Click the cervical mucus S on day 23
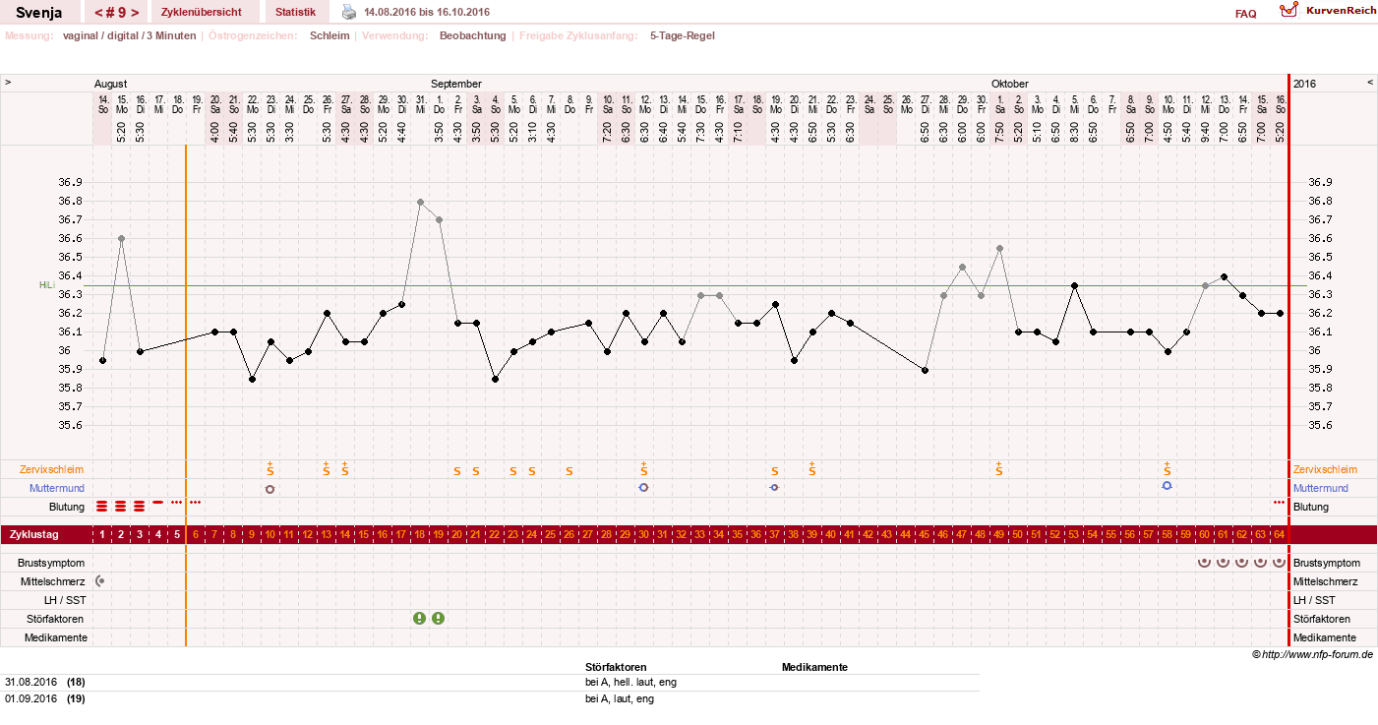Screen dimensions: 1378x725 513,471
